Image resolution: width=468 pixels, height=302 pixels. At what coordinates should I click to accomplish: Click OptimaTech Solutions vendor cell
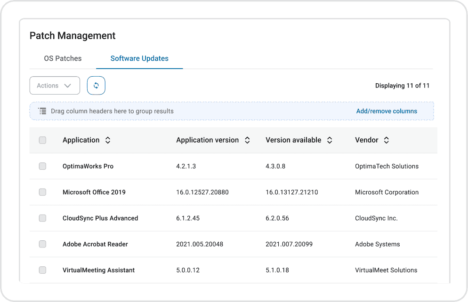tap(387, 166)
